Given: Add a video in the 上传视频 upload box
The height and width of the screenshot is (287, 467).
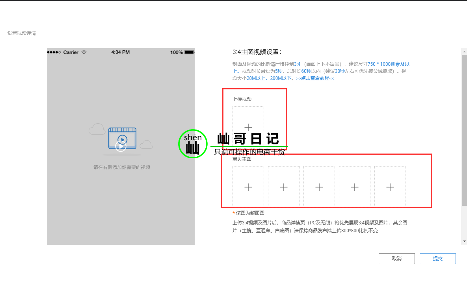Looking at the screenshot, I should point(248,127).
